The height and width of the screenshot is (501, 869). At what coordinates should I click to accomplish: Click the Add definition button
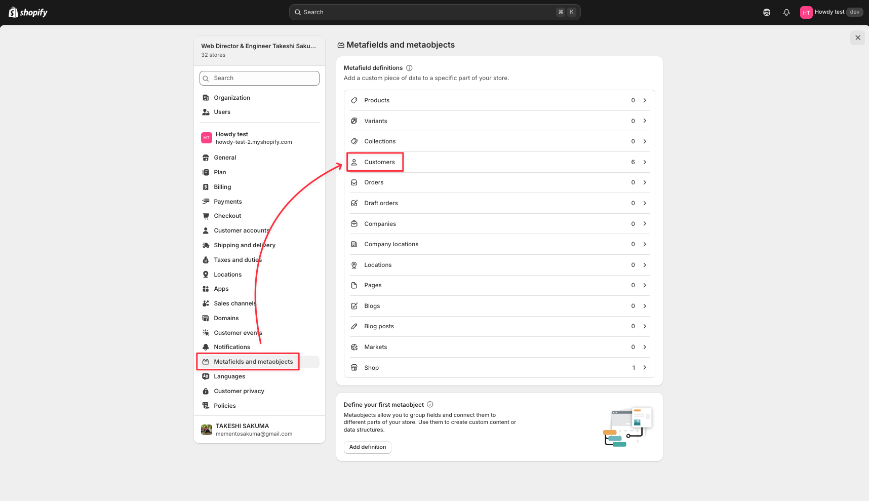click(368, 447)
